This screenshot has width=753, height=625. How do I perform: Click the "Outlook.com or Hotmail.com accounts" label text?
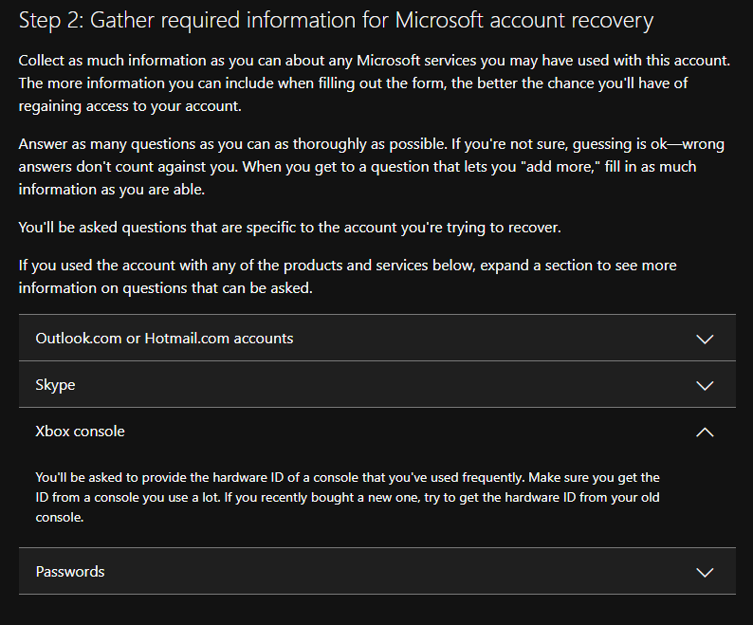tap(164, 339)
